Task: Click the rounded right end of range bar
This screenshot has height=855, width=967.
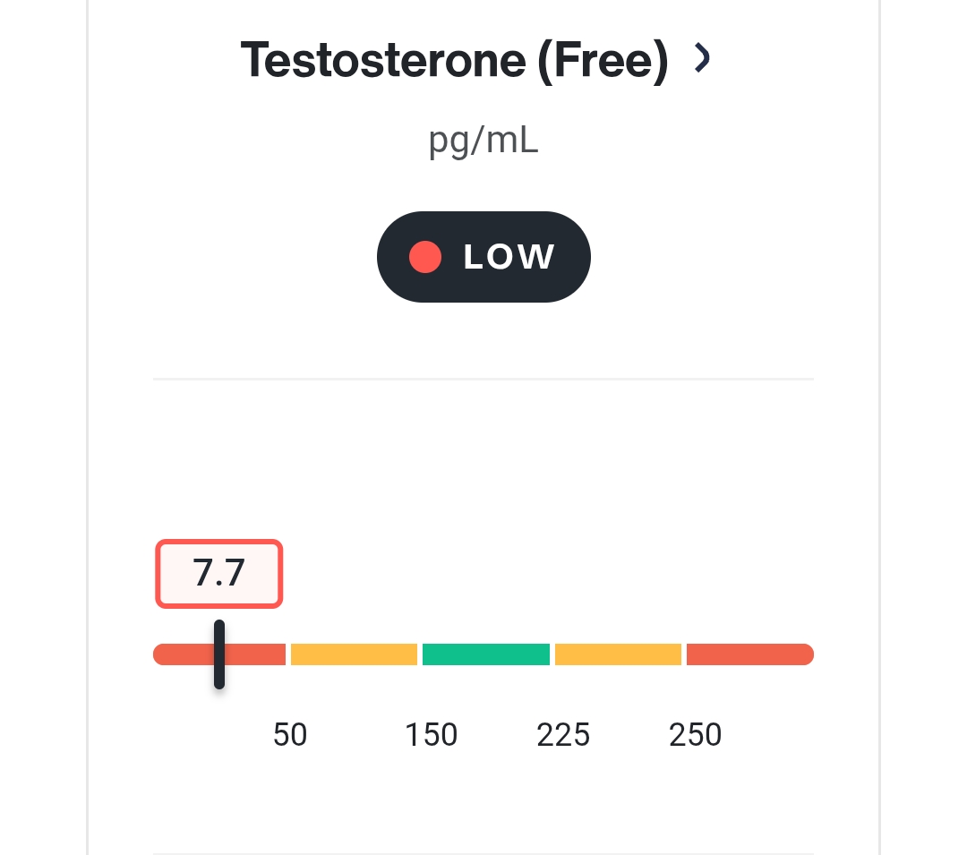Action: [807, 654]
